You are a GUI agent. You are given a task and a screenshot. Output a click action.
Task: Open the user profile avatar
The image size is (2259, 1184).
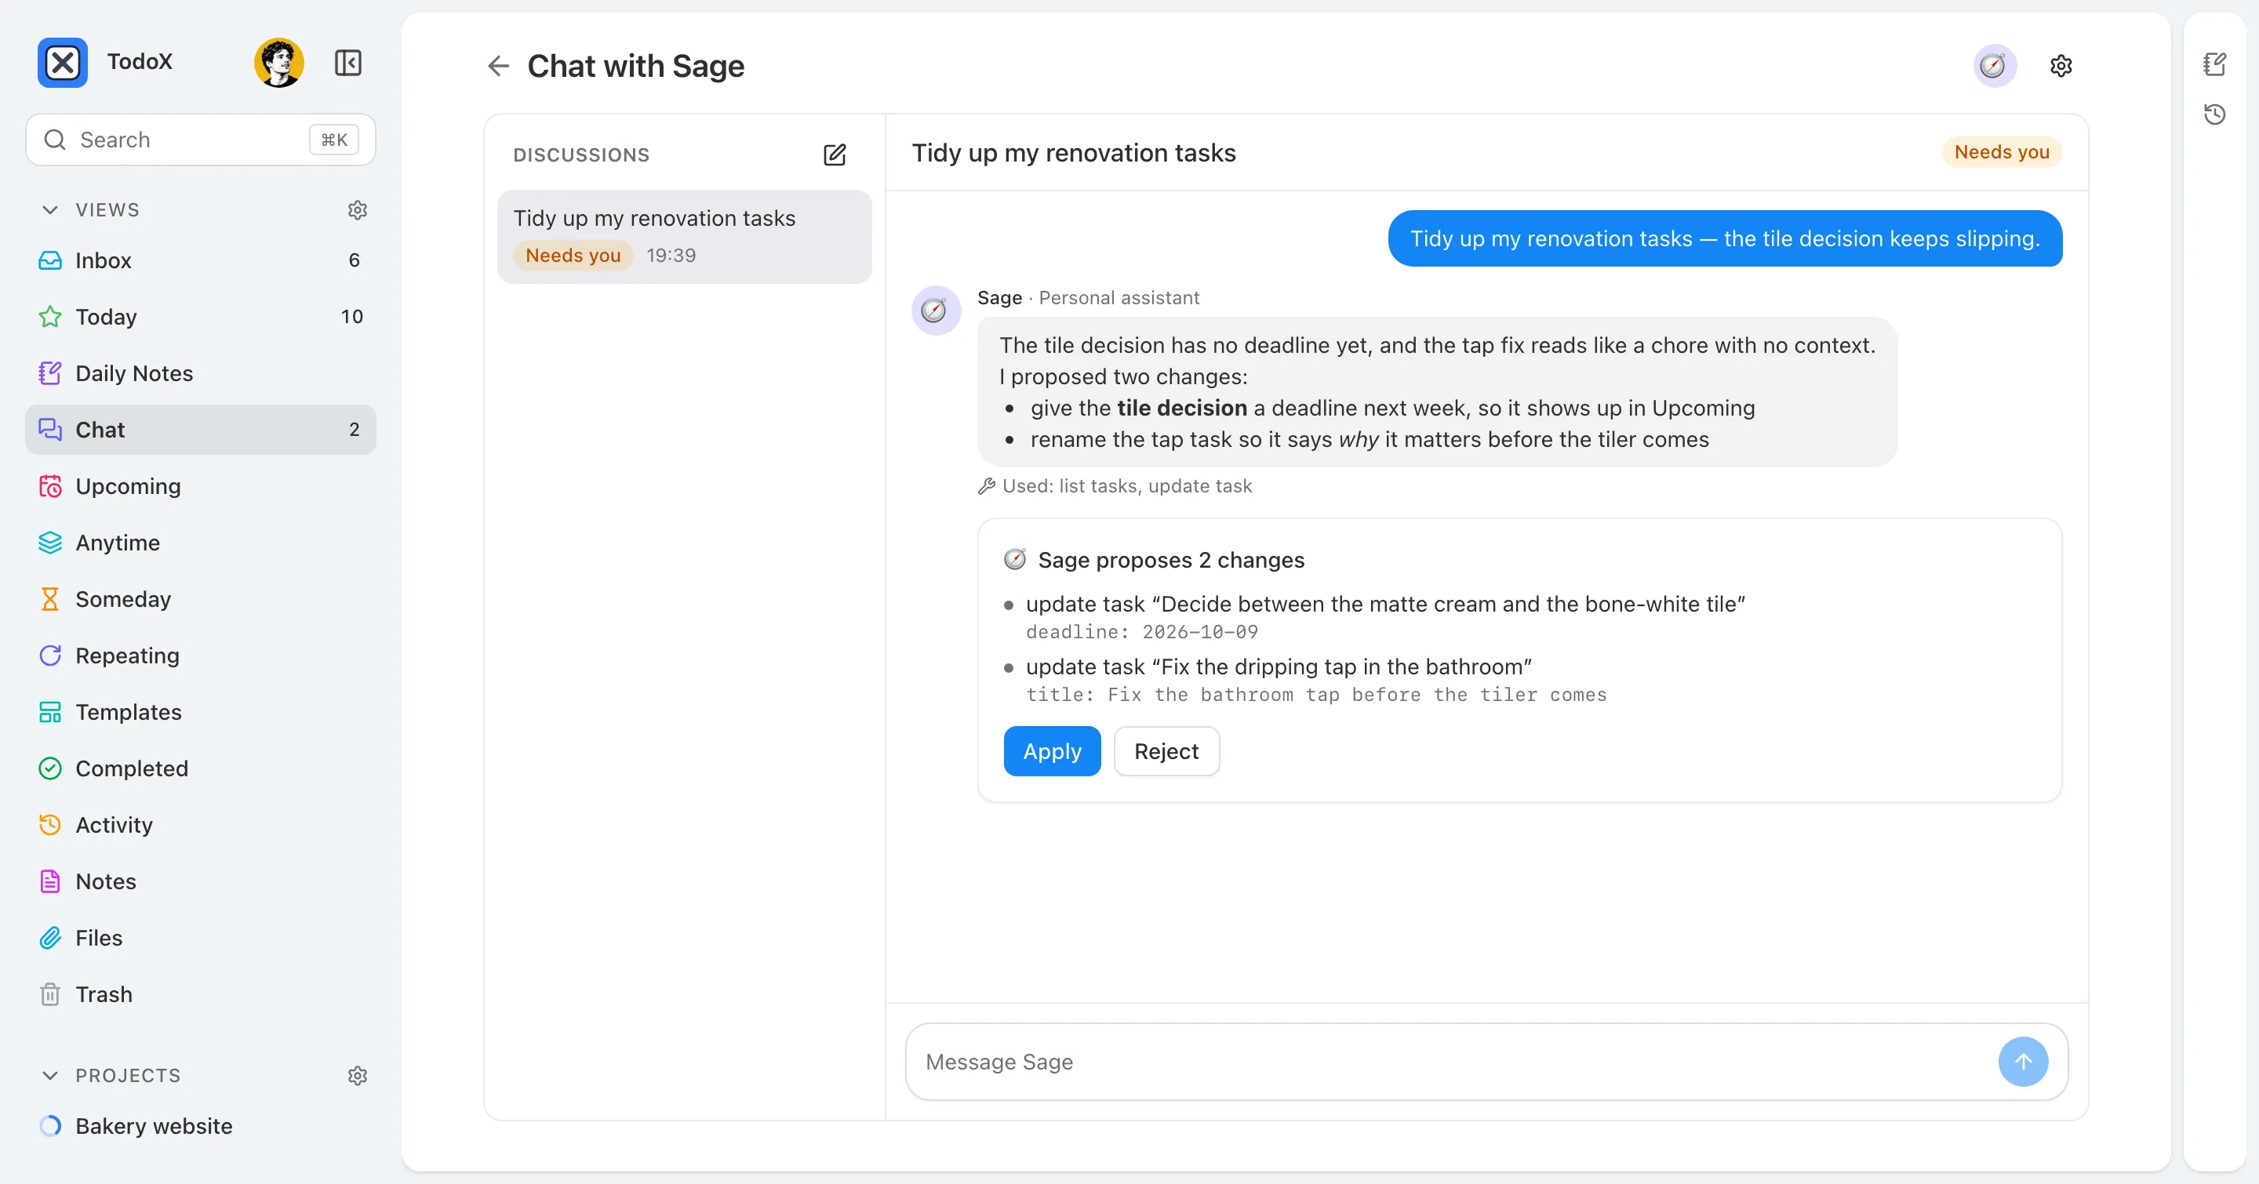point(279,62)
